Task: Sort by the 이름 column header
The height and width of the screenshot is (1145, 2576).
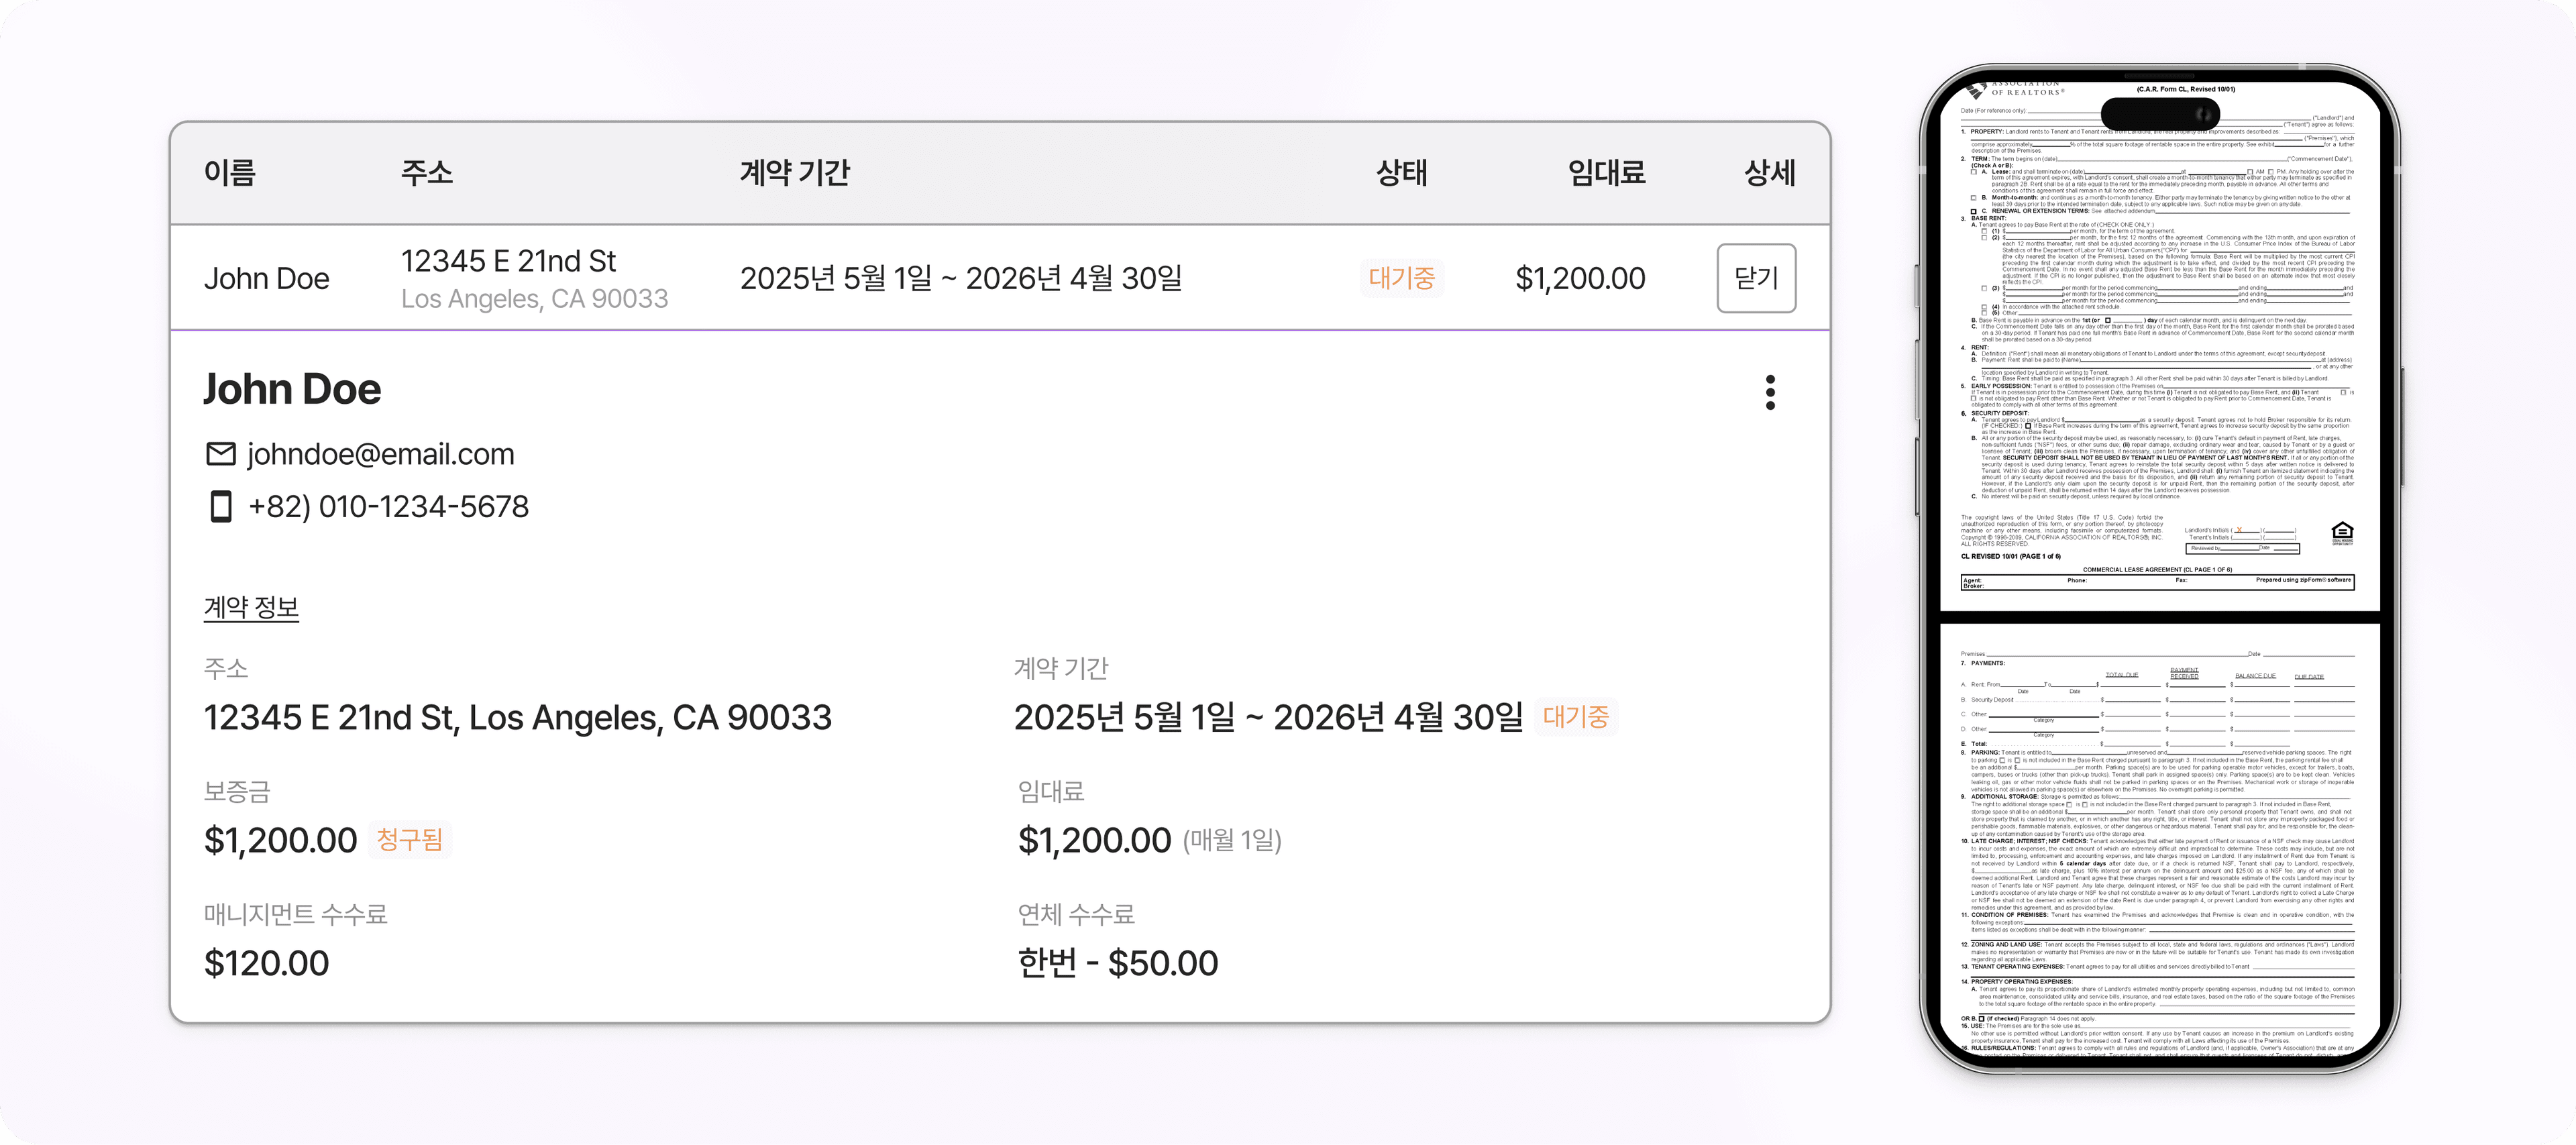Action: [229, 172]
